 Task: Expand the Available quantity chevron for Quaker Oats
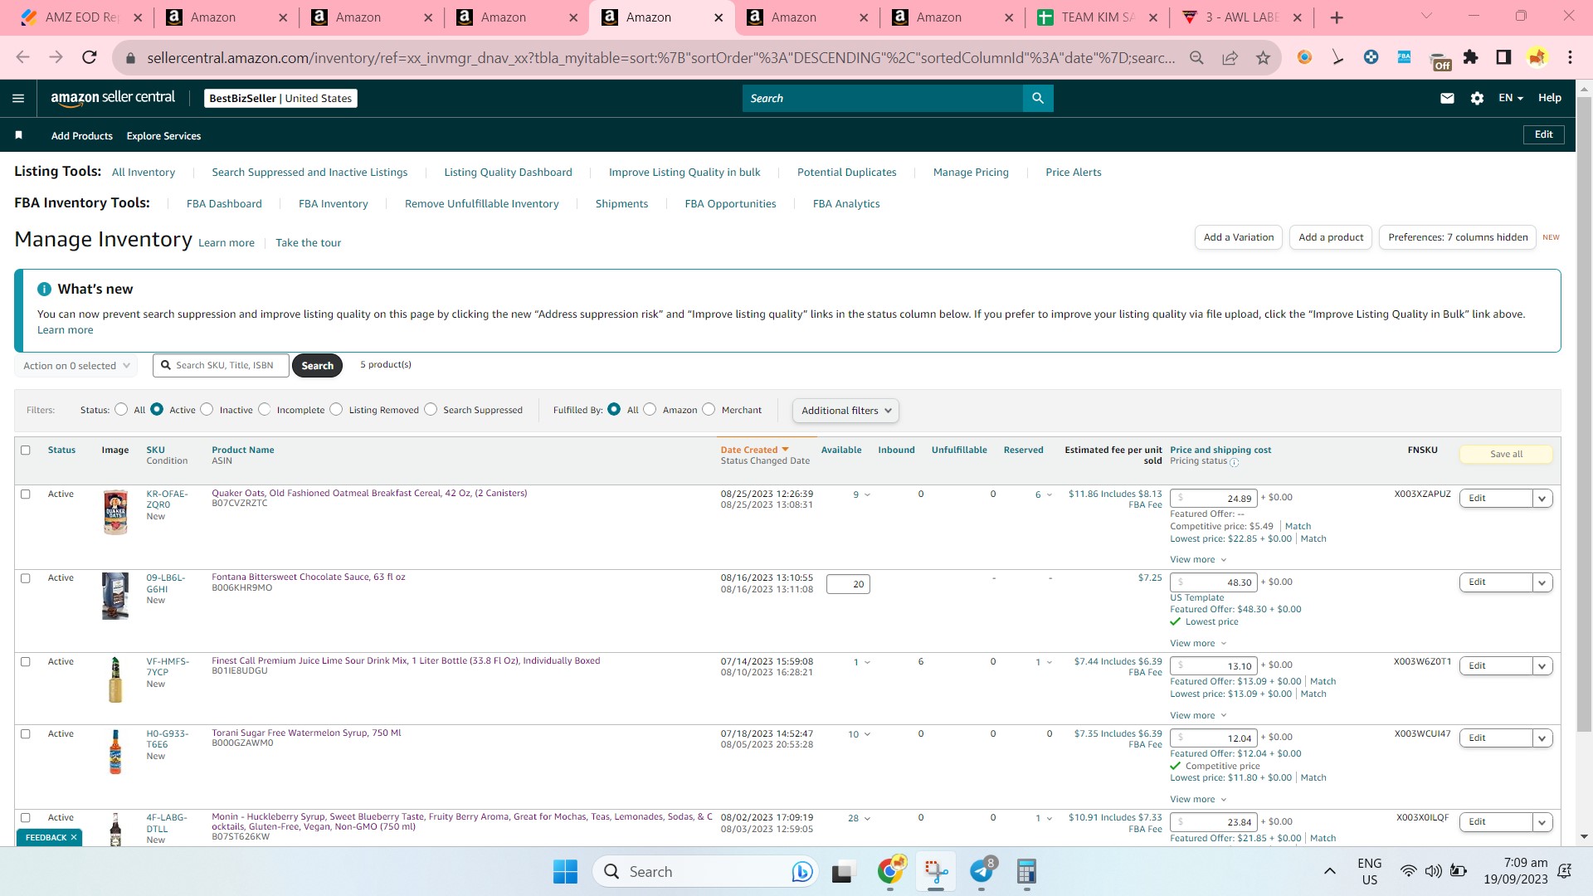pyautogui.click(x=868, y=495)
